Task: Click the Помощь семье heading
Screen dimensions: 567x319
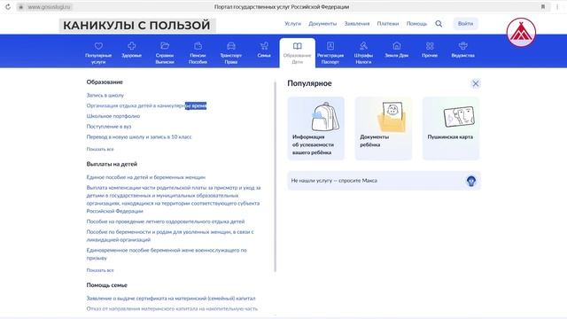Action: pos(106,285)
